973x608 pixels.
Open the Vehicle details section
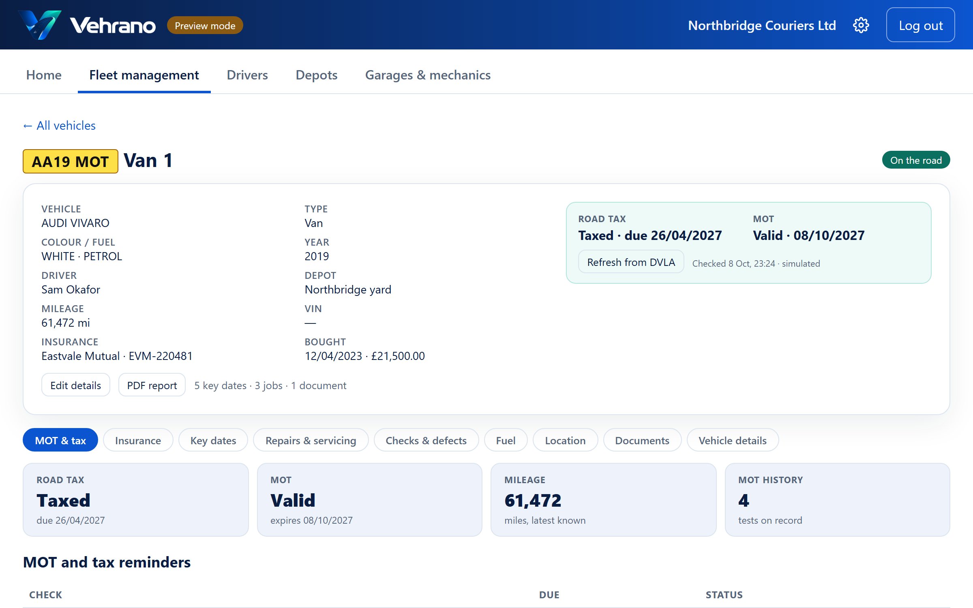click(733, 440)
